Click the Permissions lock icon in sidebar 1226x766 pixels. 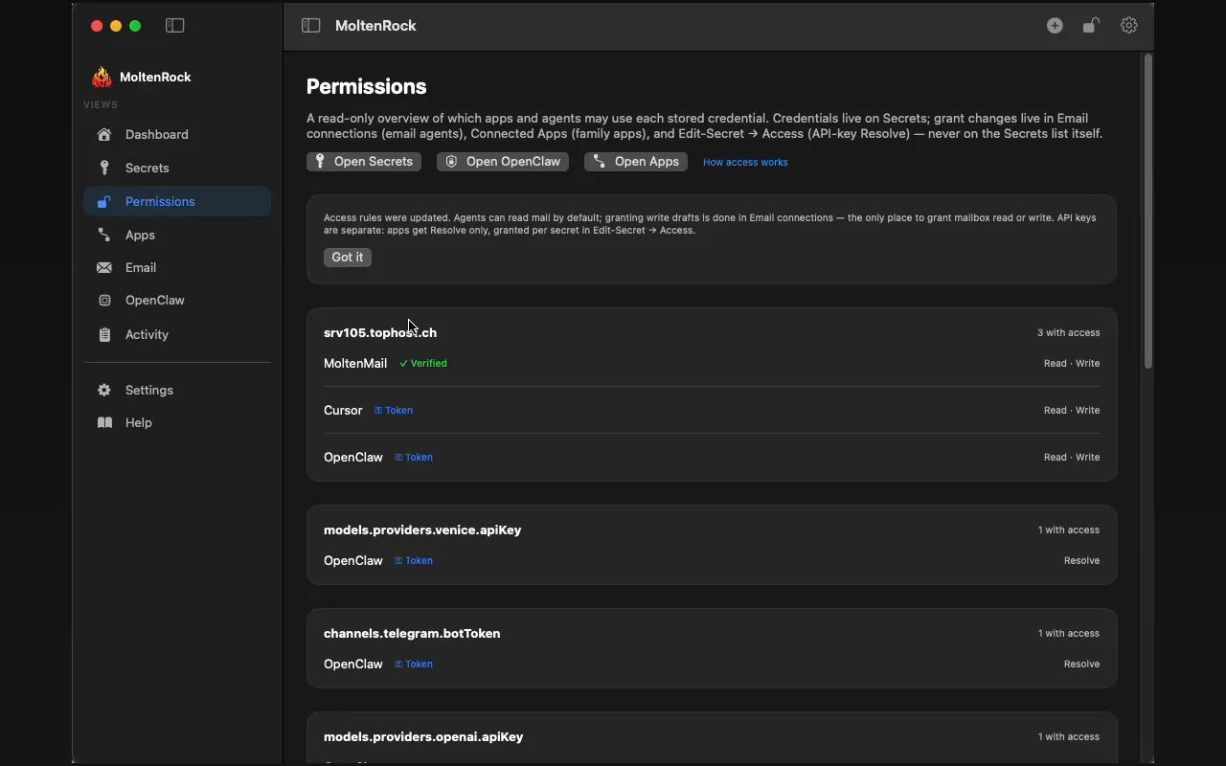pyautogui.click(x=104, y=201)
